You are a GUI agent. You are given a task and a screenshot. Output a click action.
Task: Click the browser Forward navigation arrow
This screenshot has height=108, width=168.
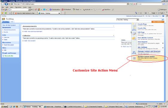[x=6, y=4]
